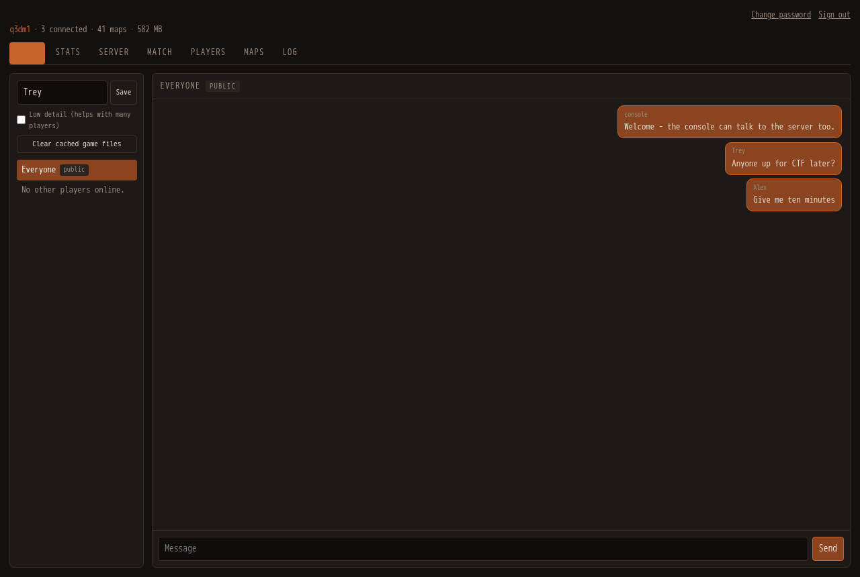Send the chat message
Screen dimensions: 860x577
tap(828, 549)
